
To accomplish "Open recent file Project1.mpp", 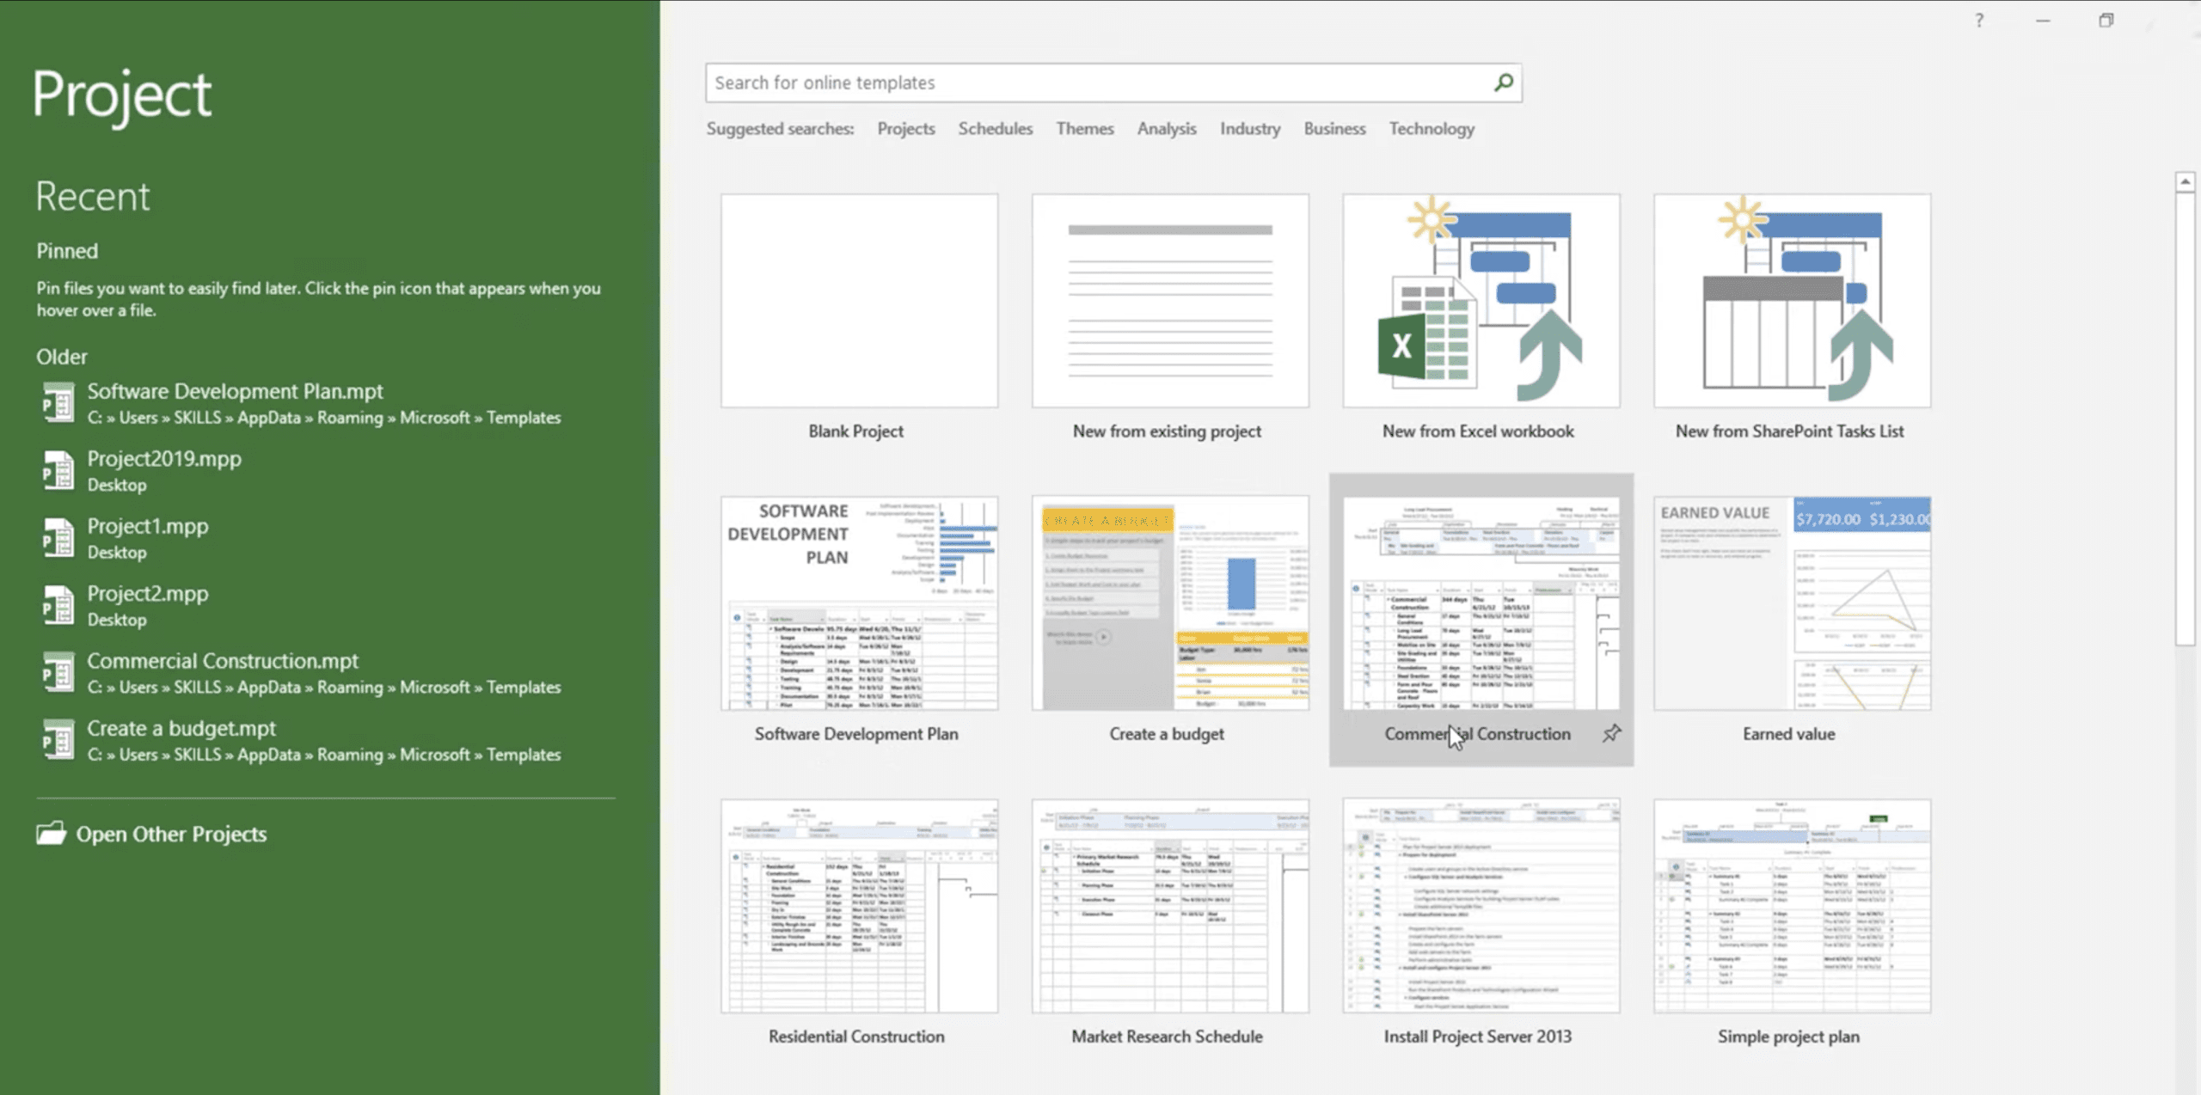I will [x=147, y=526].
